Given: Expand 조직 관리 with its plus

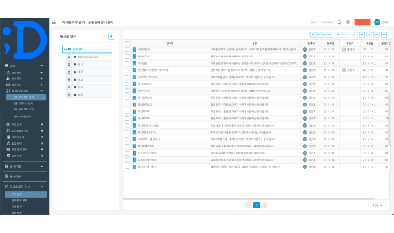Looking at the screenshot, I should click(x=41, y=72).
